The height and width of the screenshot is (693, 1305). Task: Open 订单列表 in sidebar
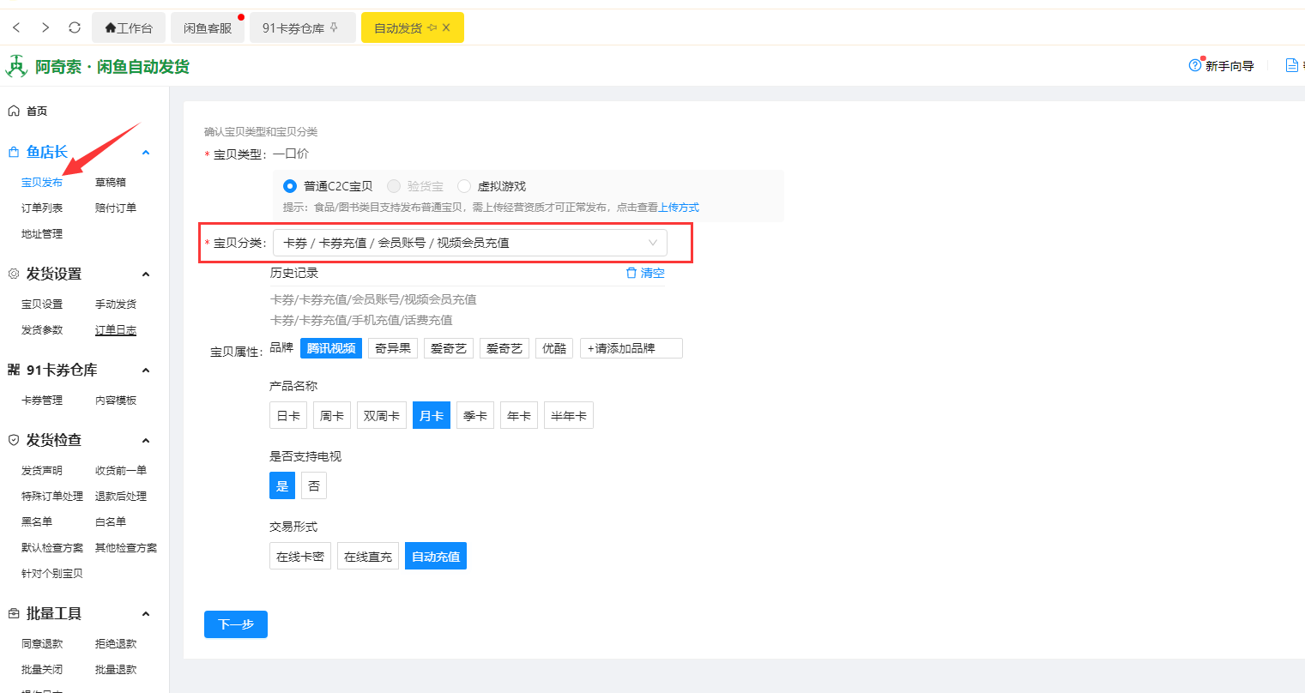click(42, 208)
